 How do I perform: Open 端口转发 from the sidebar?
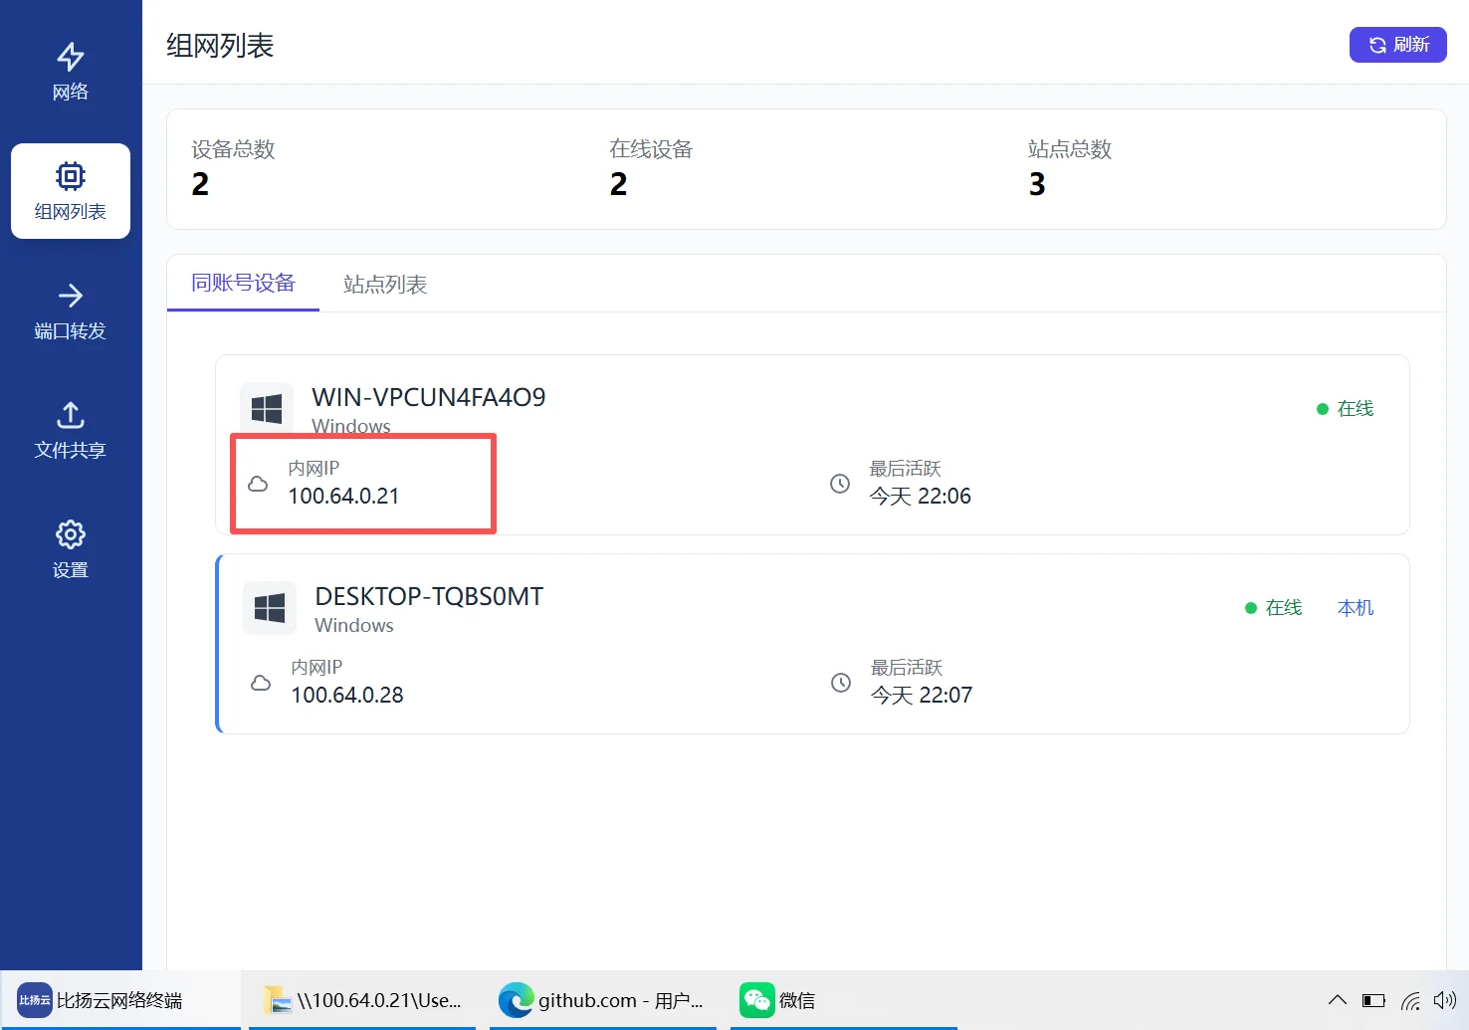(x=70, y=311)
